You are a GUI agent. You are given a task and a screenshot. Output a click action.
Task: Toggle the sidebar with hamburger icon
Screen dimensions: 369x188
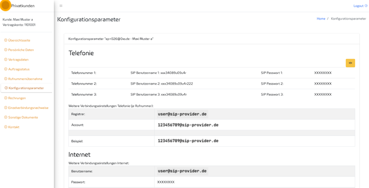coord(61,6)
